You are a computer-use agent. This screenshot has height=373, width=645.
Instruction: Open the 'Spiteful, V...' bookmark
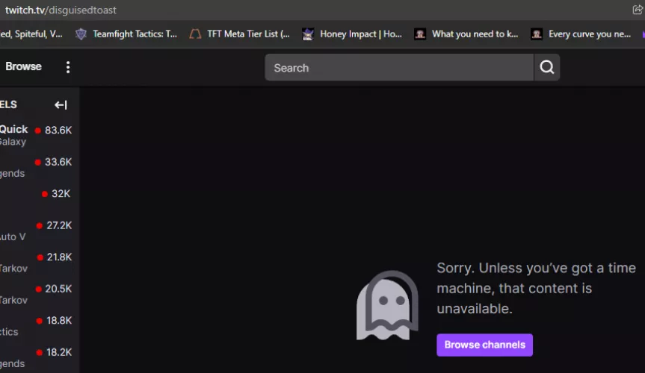[x=31, y=34]
